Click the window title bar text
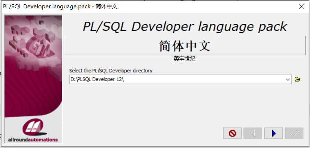This screenshot has width=310, height=148. 60,7
